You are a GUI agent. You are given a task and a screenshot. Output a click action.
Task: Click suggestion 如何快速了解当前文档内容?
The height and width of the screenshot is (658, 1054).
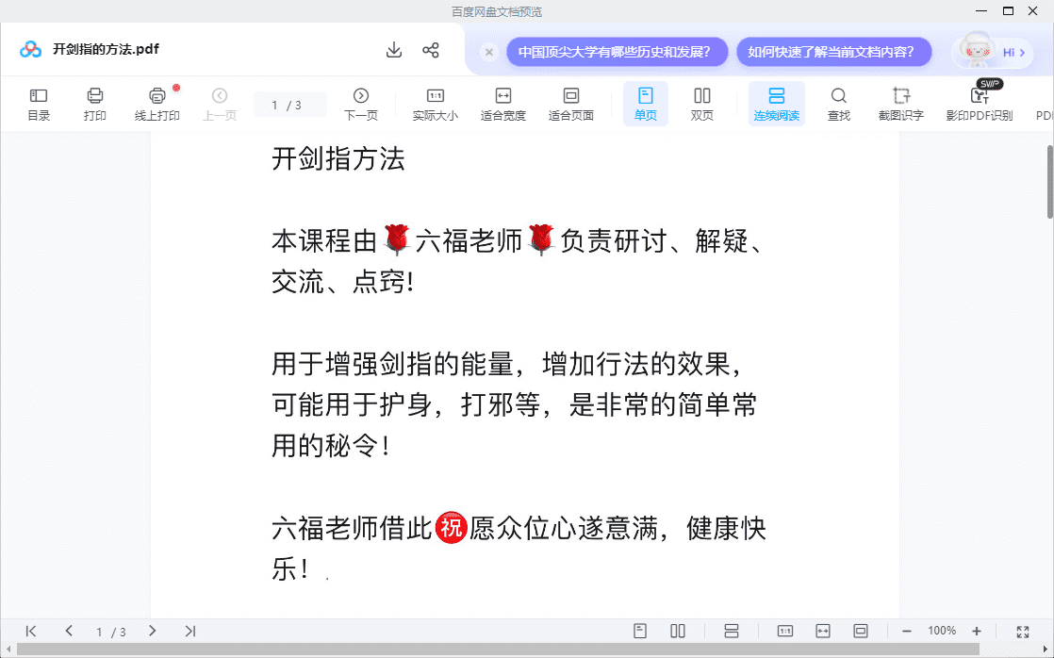click(x=833, y=52)
